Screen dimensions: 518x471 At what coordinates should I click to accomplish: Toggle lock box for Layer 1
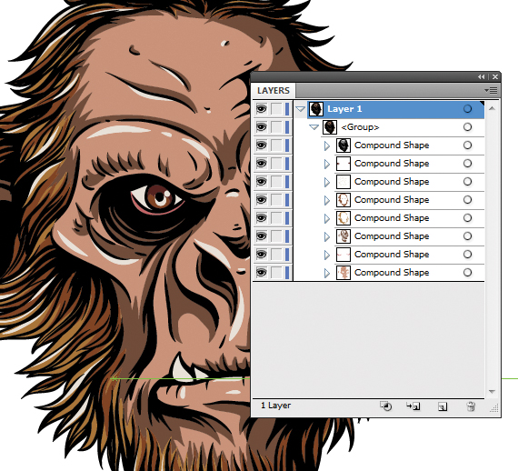(x=276, y=109)
